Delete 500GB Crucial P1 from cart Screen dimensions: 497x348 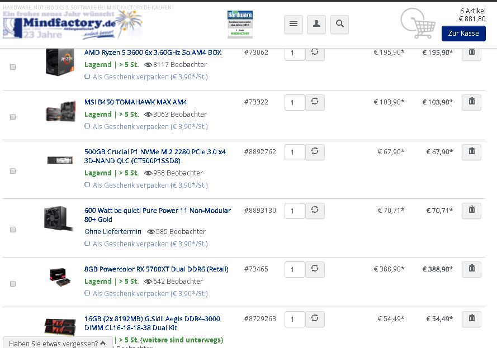[x=471, y=152]
